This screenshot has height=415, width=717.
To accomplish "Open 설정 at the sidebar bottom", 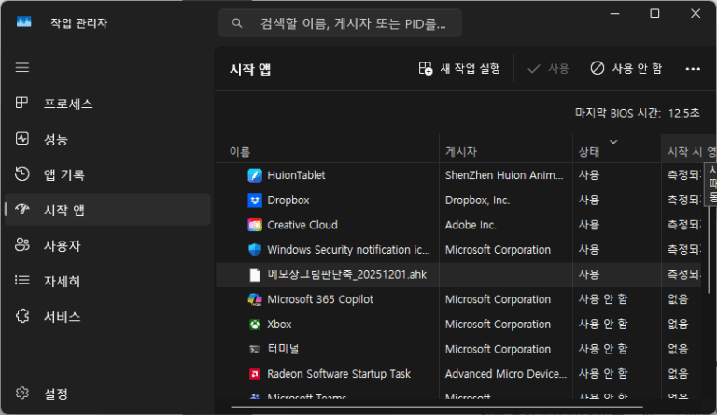I will pyautogui.click(x=56, y=394).
